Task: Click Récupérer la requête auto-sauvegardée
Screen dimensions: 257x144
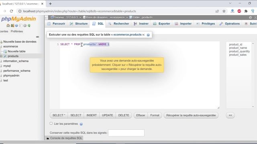Action: [191, 115]
